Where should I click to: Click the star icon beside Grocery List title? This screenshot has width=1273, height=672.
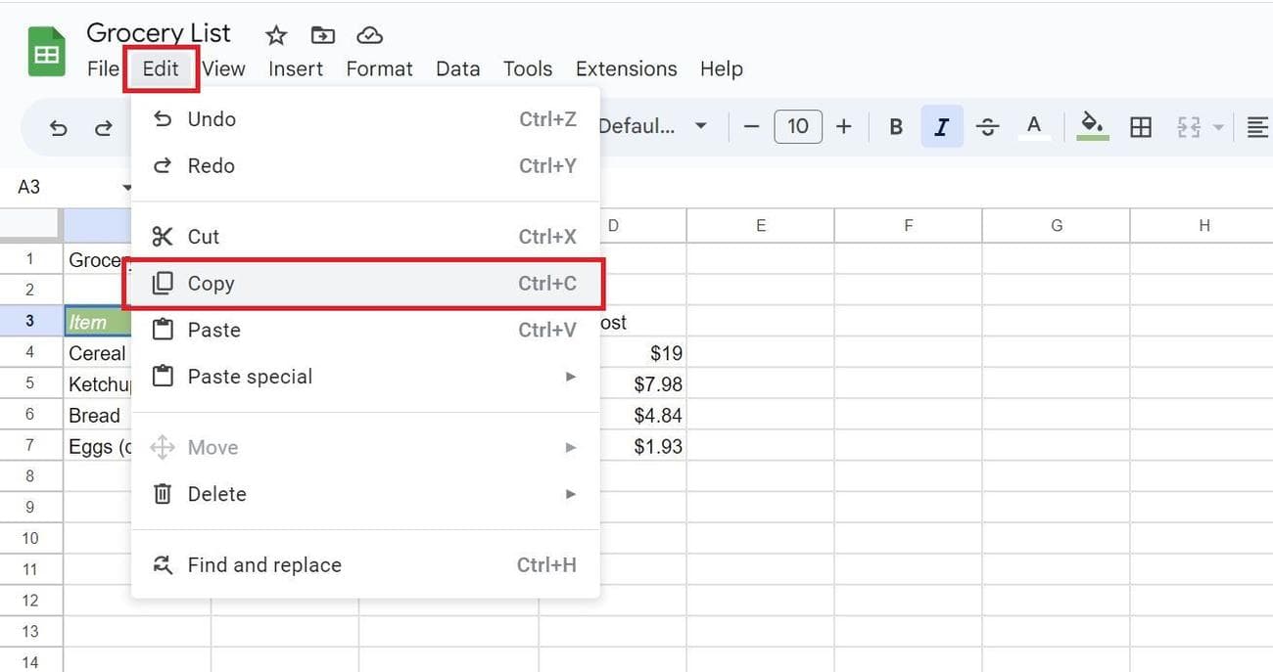[x=276, y=35]
